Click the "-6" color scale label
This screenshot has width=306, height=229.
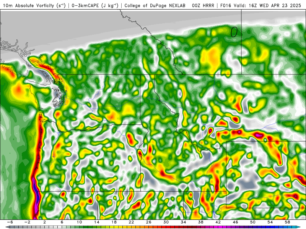coord(10,222)
